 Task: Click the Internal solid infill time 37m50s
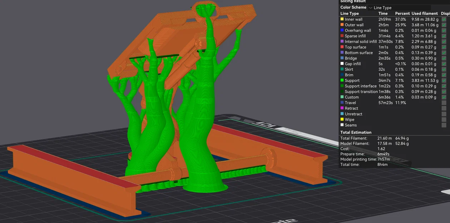pos(386,41)
